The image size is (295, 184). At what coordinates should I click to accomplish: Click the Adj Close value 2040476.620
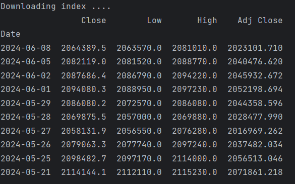pyautogui.click(x=255, y=62)
